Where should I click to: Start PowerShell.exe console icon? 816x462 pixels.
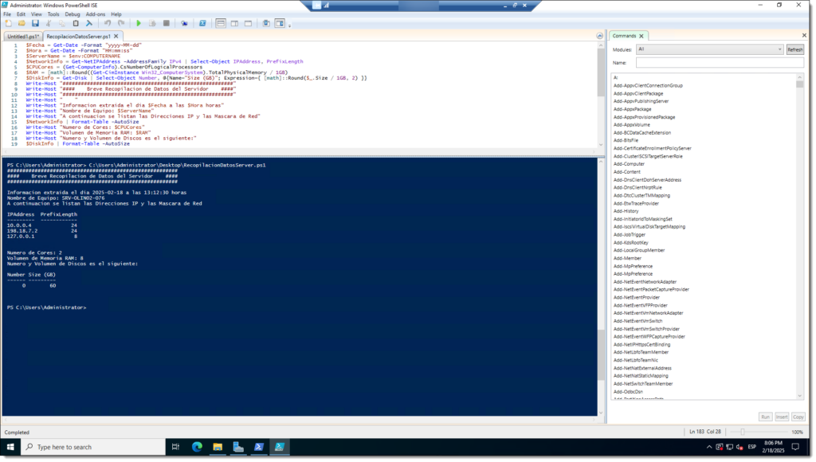click(202, 23)
